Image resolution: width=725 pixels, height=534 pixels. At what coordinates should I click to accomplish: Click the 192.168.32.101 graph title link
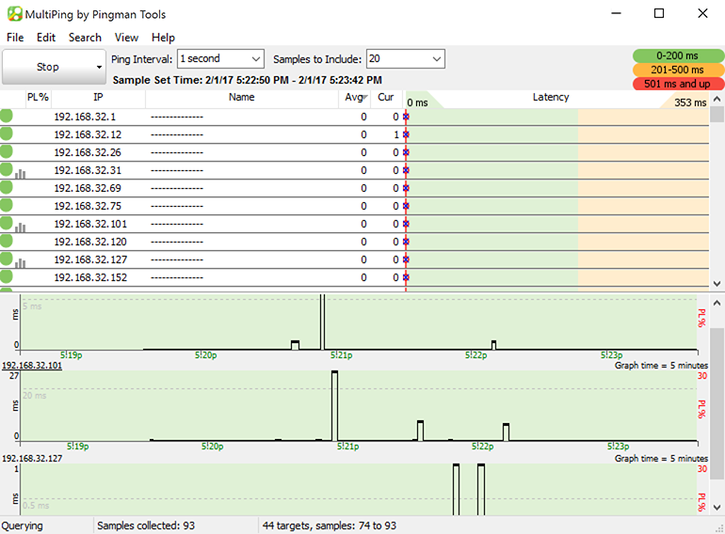[x=32, y=366]
